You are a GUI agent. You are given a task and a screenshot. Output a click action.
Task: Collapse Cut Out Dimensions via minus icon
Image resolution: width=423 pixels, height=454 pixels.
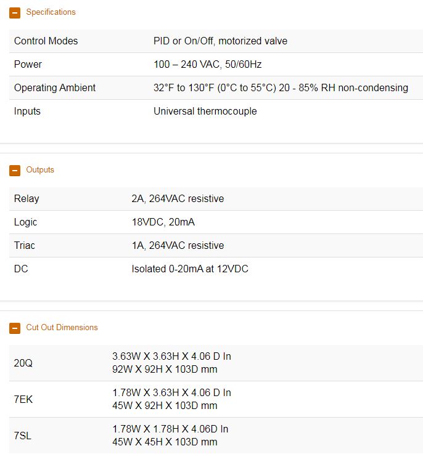point(15,328)
